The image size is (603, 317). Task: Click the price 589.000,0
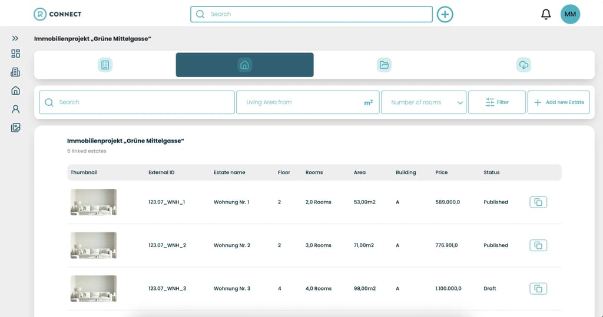coord(448,202)
